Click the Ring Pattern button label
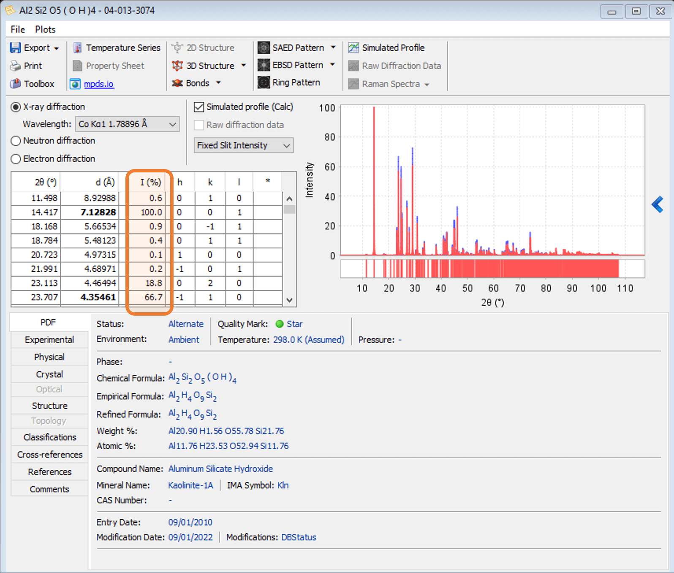The image size is (674, 573). point(296,82)
